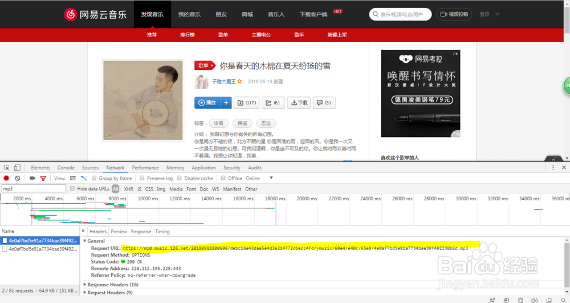The height and width of the screenshot is (303, 570).
Task: Click the creator's star badge icon
Action: coord(239,82)
